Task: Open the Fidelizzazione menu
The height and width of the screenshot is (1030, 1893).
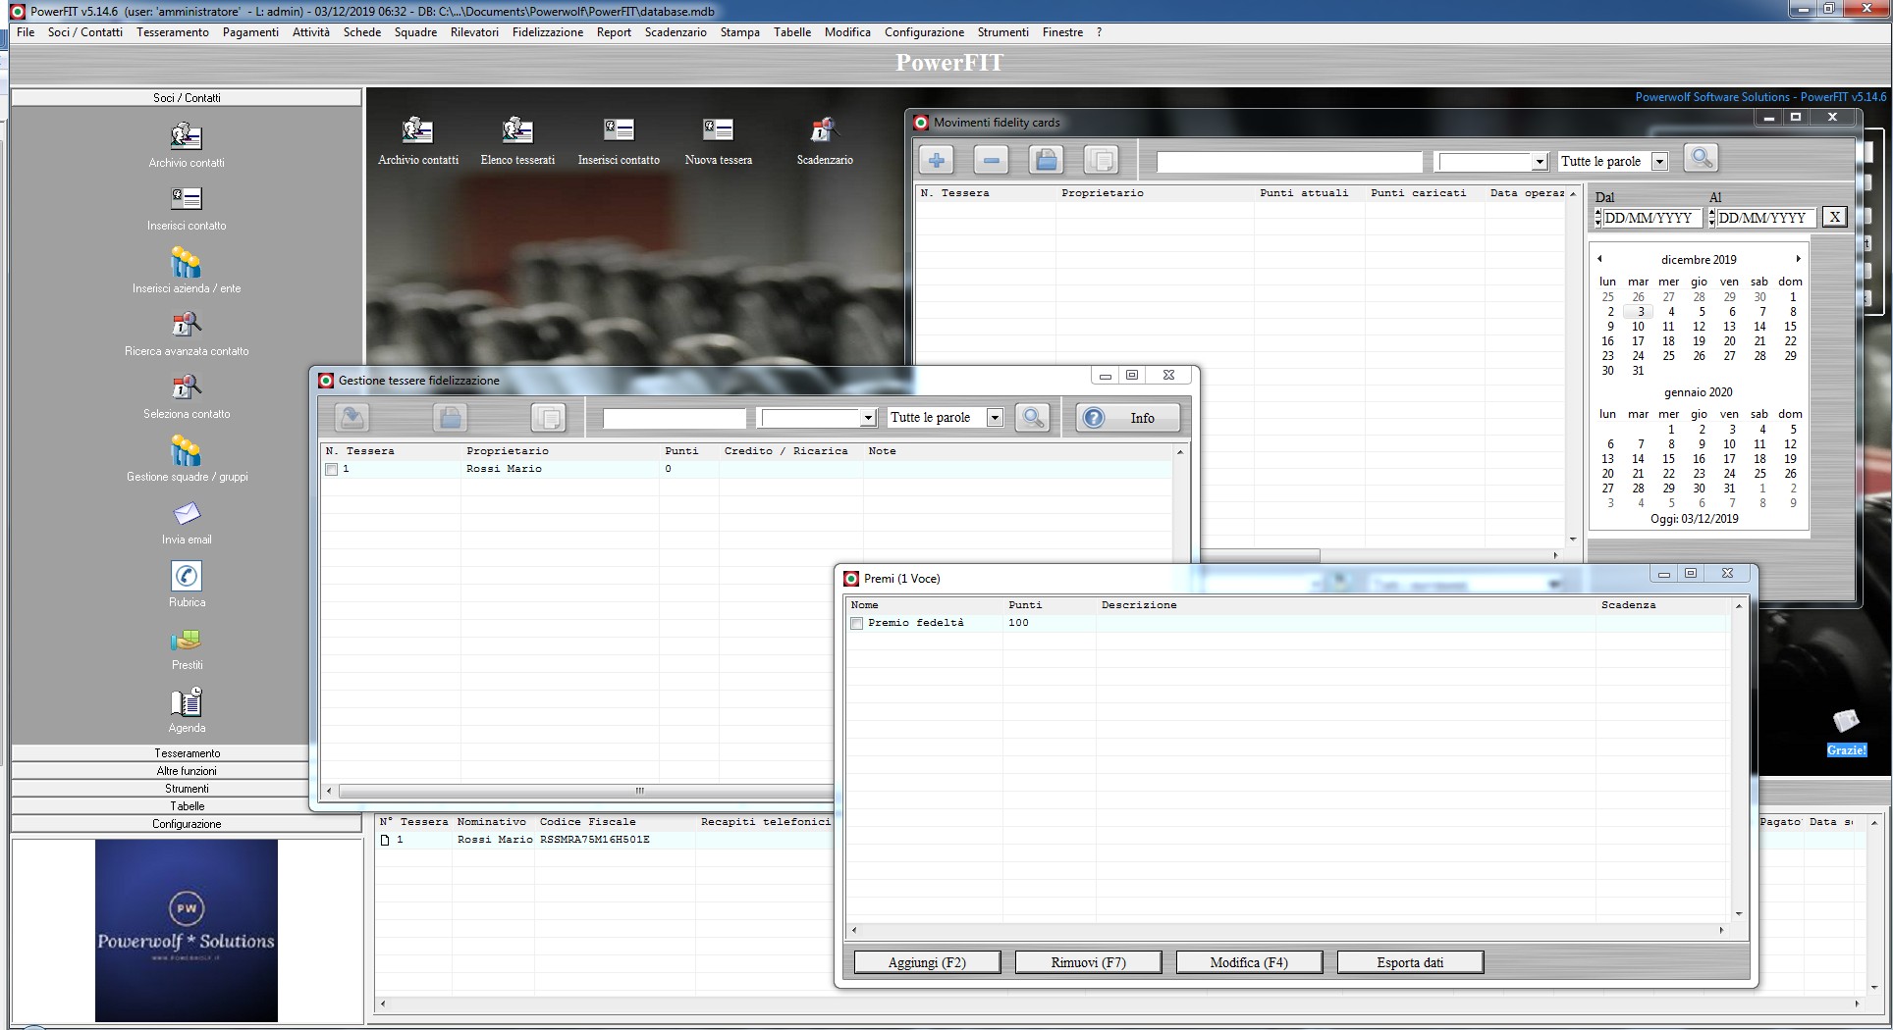Action: pyautogui.click(x=547, y=32)
